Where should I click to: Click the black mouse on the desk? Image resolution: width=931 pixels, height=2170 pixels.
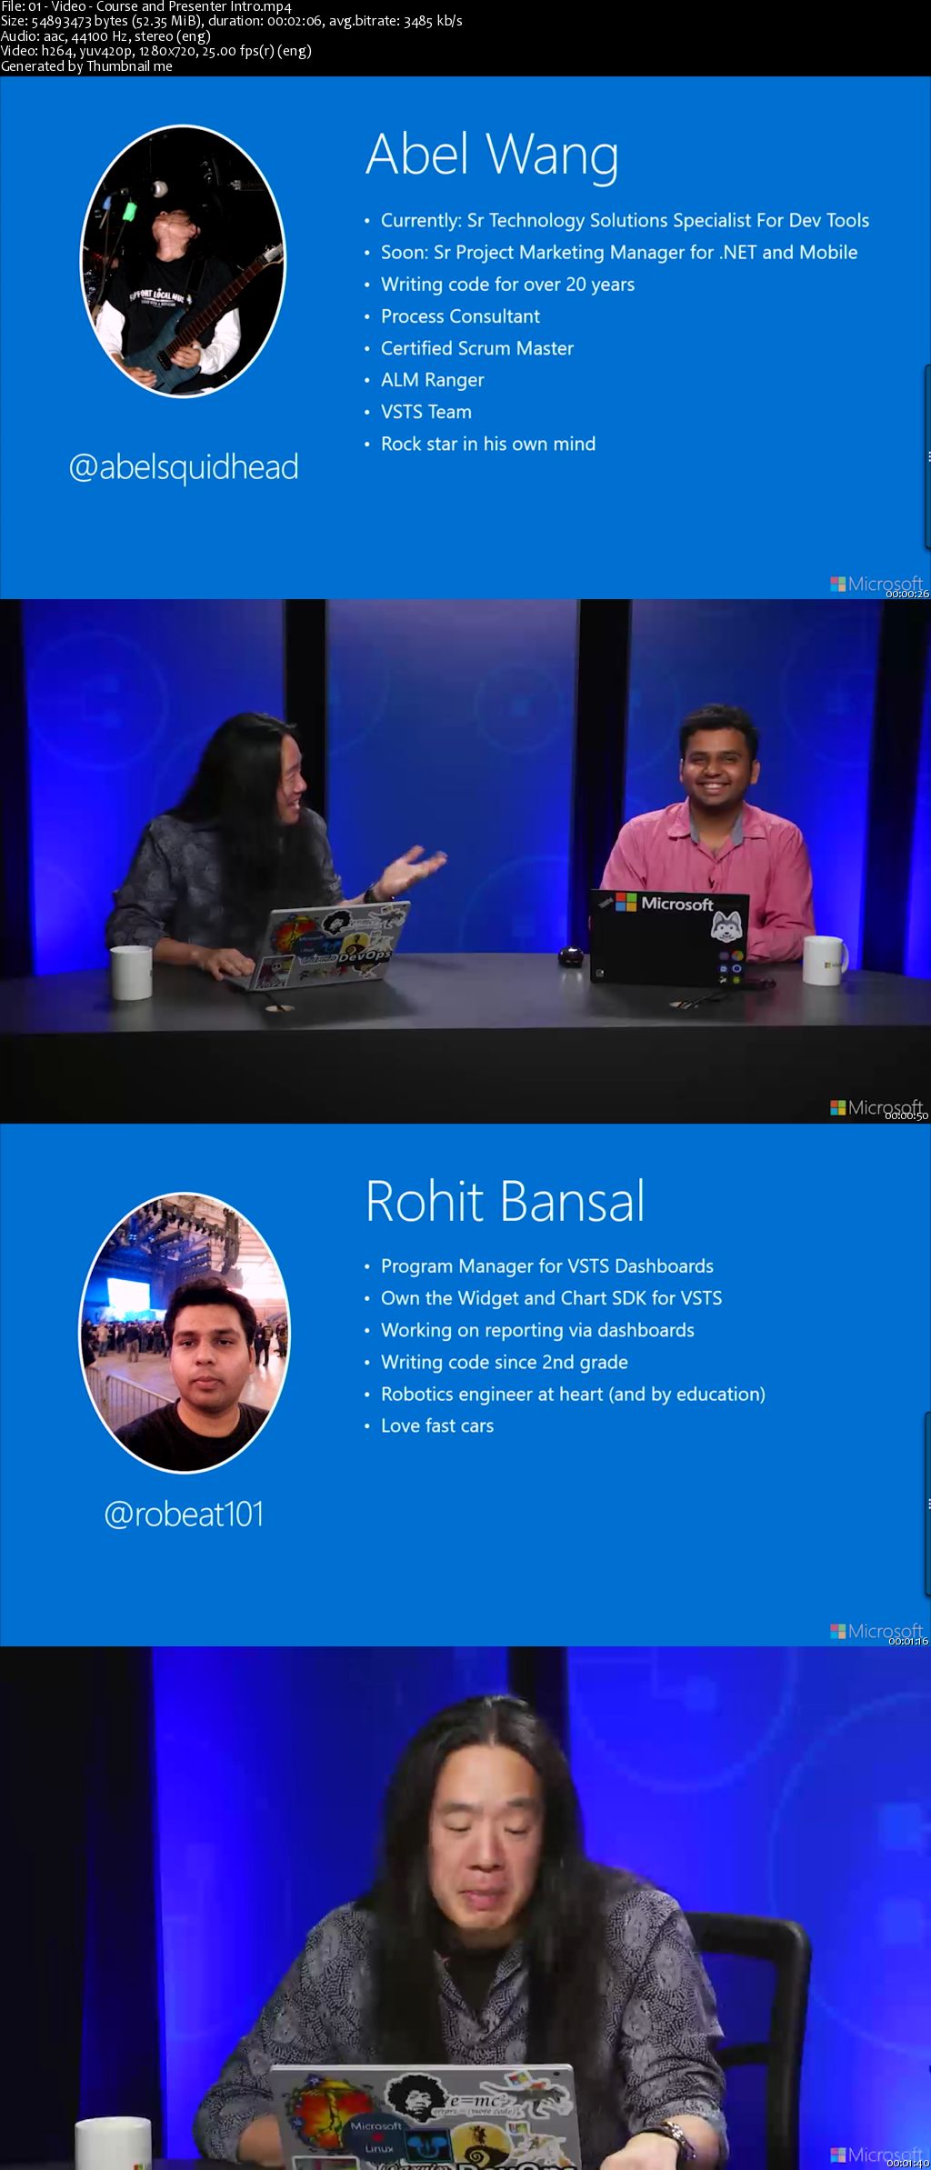(570, 955)
